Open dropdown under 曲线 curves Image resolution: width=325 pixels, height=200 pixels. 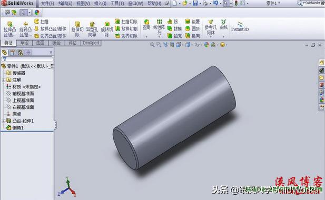223,37
